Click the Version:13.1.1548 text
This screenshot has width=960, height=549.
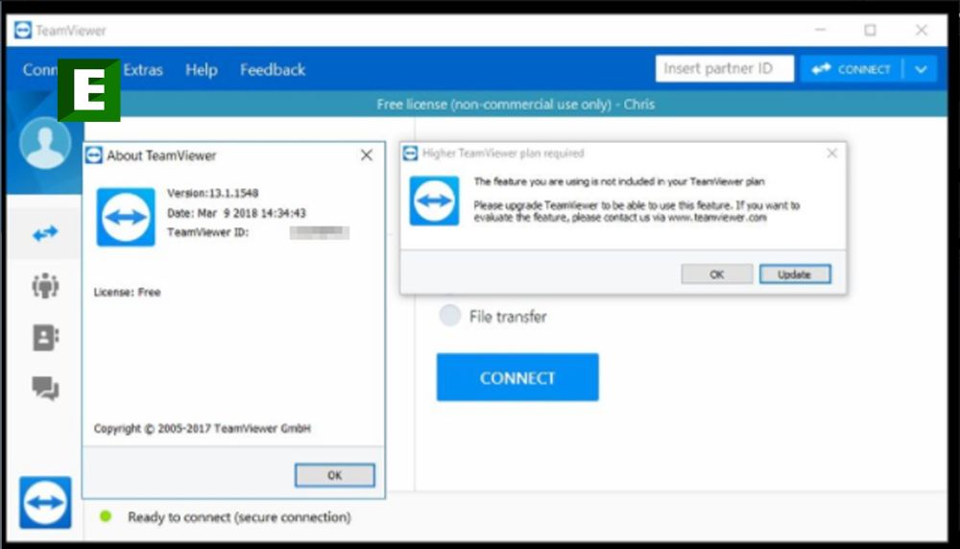(212, 194)
